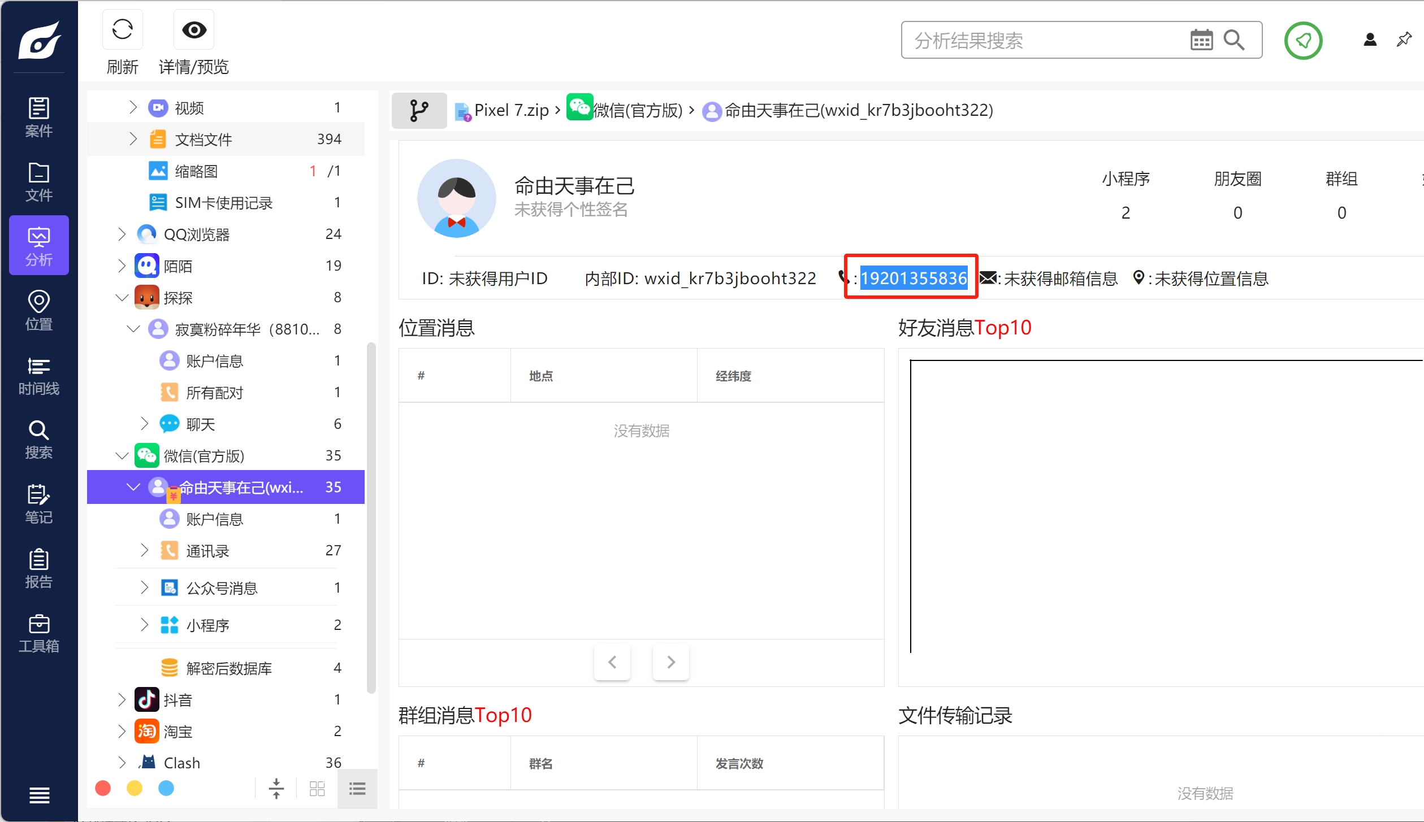Click the profile avatar of 命由天事在己
This screenshot has width=1424, height=822.
[x=456, y=198]
